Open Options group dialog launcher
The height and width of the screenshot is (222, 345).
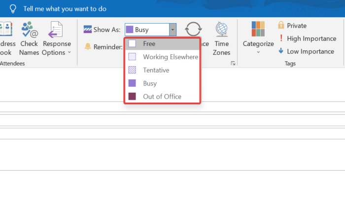pyautogui.click(x=233, y=63)
